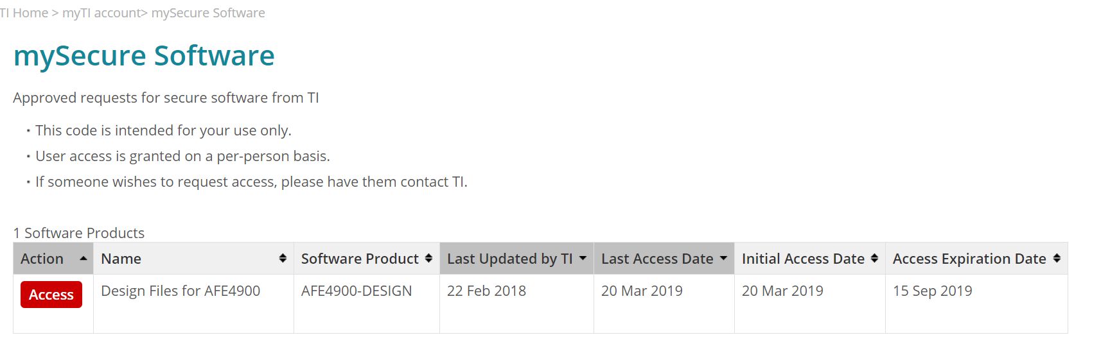Viewport: 1101px width, 360px height.
Task: Click the Access Expiration Date sort icon
Action: point(1057,259)
